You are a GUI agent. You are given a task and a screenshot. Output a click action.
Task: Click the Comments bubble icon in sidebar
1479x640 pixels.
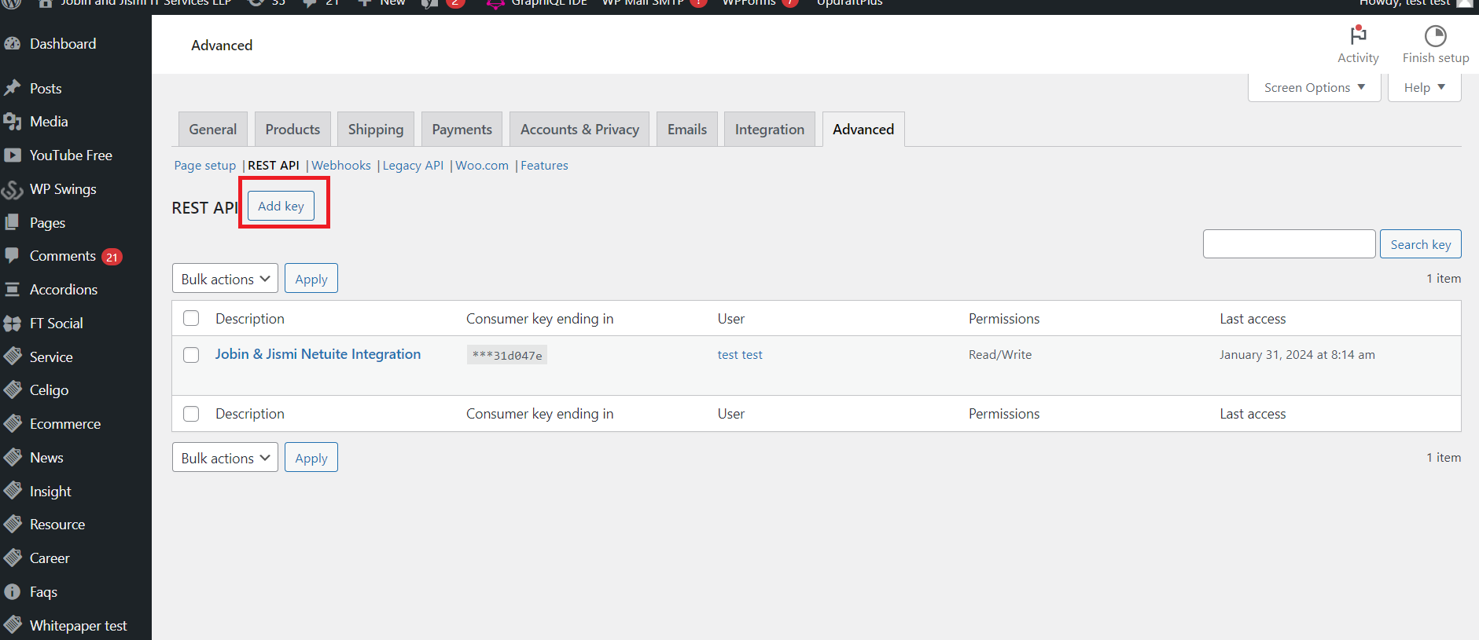point(13,255)
